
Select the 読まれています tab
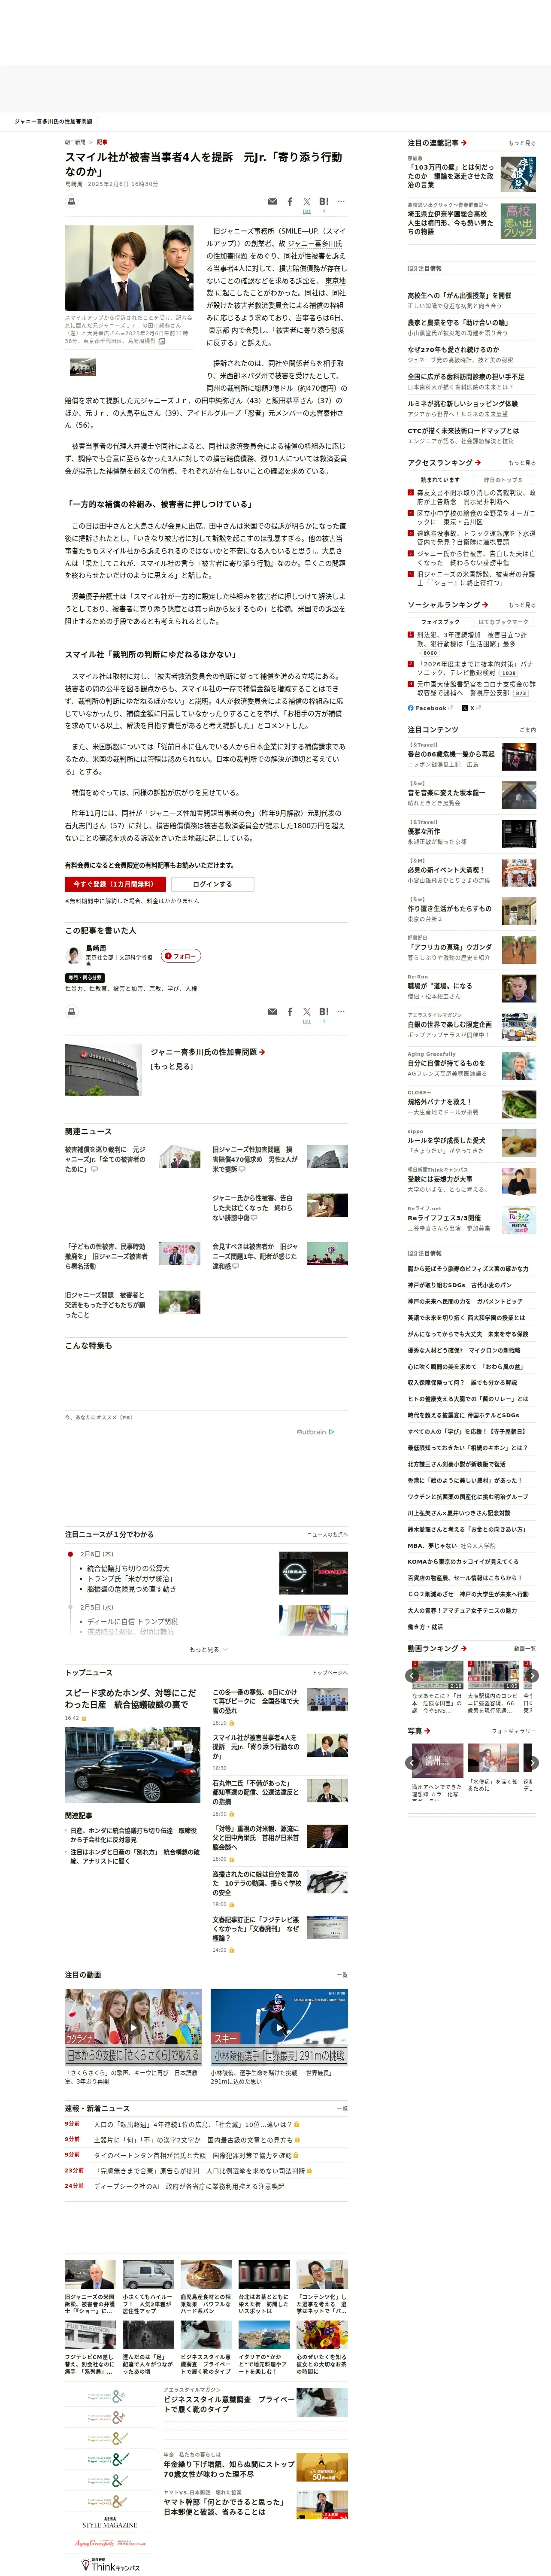(440, 480)
